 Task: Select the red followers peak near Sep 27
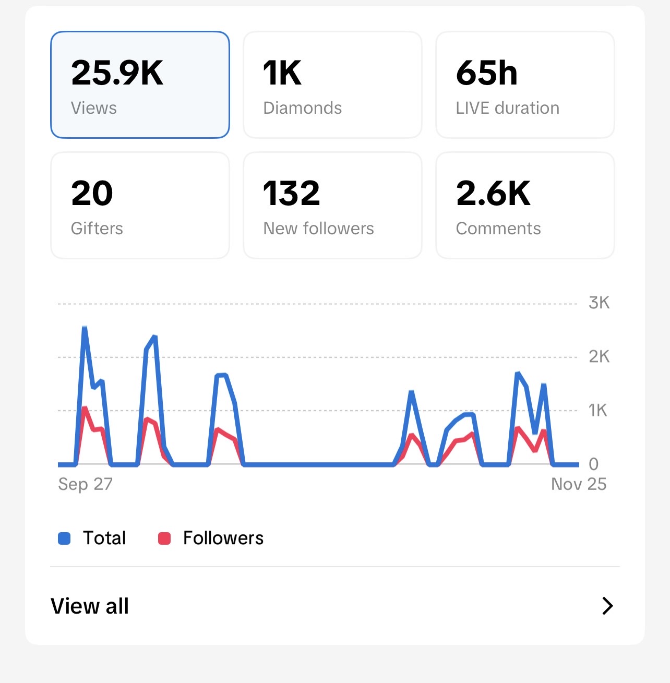(x=85, y=409)
